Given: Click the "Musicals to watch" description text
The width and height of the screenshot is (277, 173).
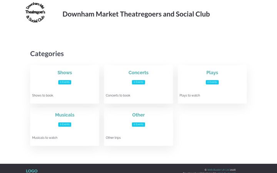Looking at the screenshot, I should (x=45, y=138).
